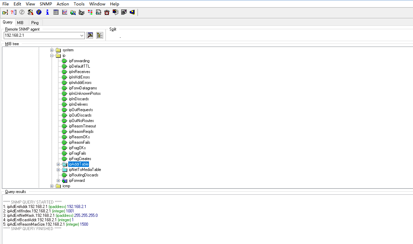
Task: Click the video camera monitor icon
Action: (x=82, y=12)
